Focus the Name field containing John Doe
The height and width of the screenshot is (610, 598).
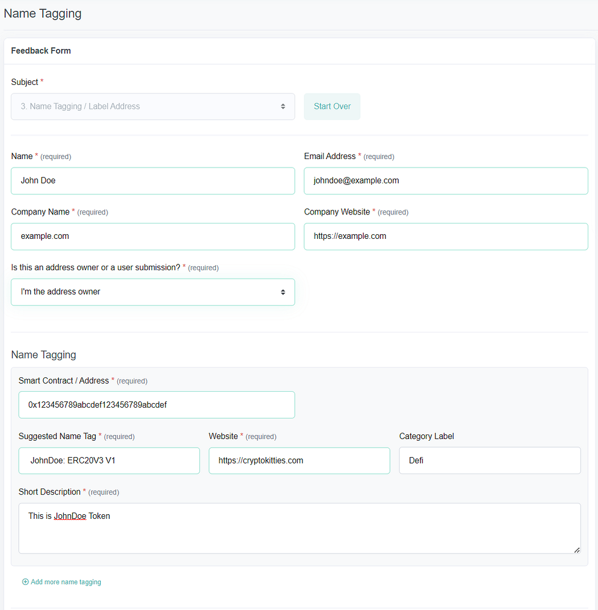[153, 181]
